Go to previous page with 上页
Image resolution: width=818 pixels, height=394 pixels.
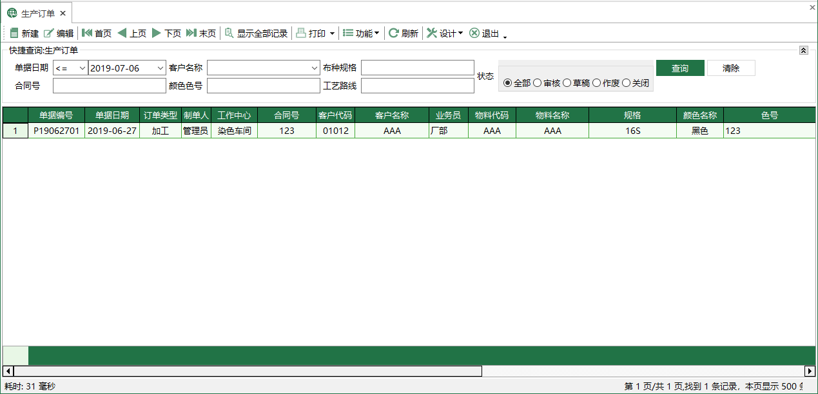click(x=132, y=33)
